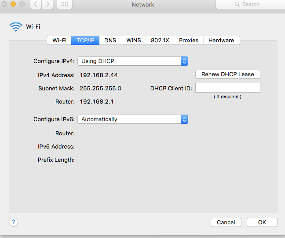This screenshot has height=238, width=285.
Task: Expand the Configure IPv4 dropdown
Action: (x=133, y=61)
